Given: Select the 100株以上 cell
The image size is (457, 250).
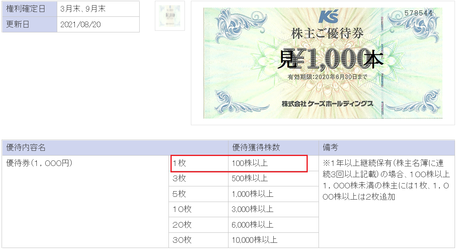Looking at the screenshot, I should coord(273,163).
